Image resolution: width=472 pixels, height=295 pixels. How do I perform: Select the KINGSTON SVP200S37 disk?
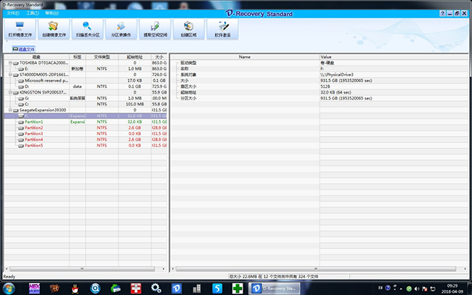coord(43,92)
